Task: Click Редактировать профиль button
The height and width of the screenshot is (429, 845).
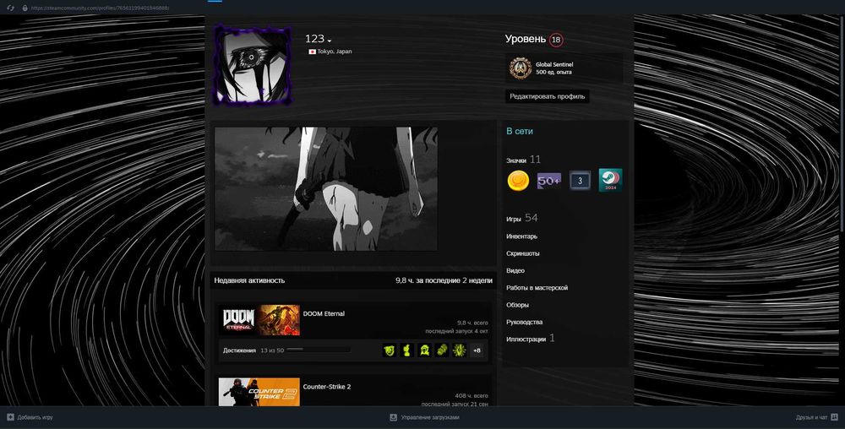Action: pos(547,96)
